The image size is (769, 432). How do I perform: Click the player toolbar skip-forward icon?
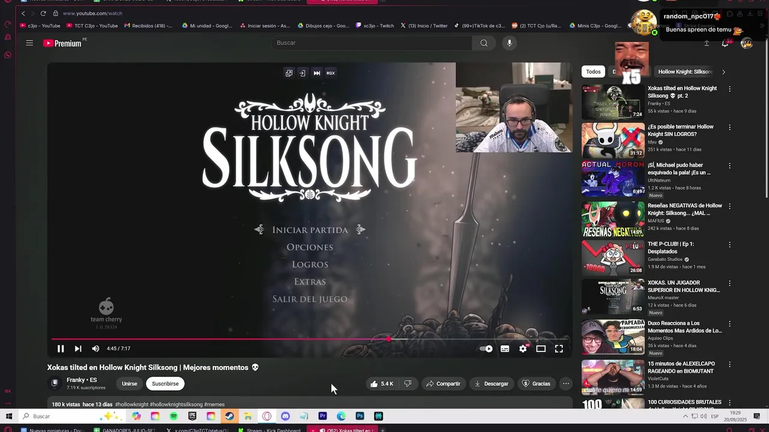tap(317, 73)
